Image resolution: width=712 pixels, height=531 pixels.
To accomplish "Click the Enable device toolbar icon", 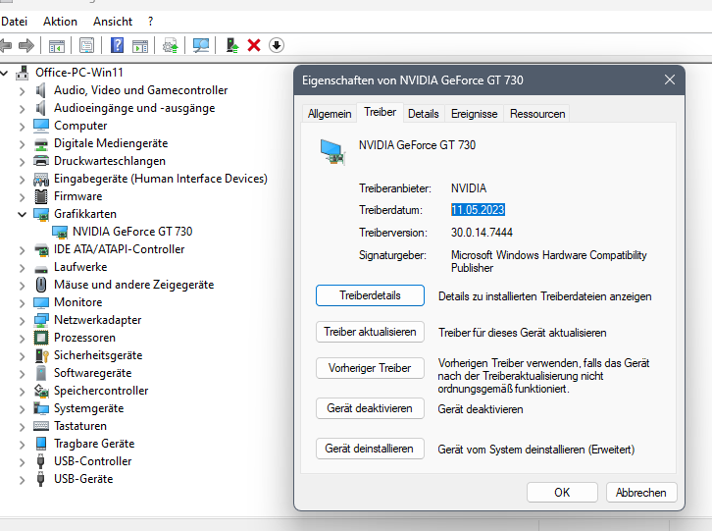I will tap(232, 45).
